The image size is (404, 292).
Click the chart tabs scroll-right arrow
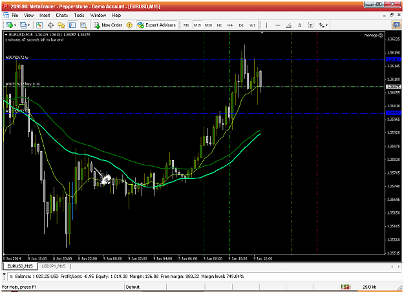coord(399,267)
